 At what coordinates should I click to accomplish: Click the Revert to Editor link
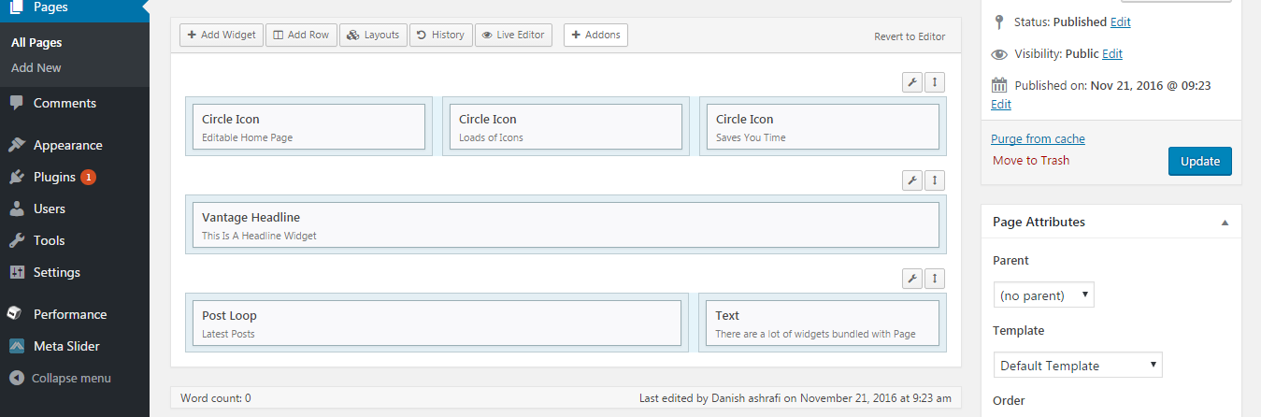point(910,36)
